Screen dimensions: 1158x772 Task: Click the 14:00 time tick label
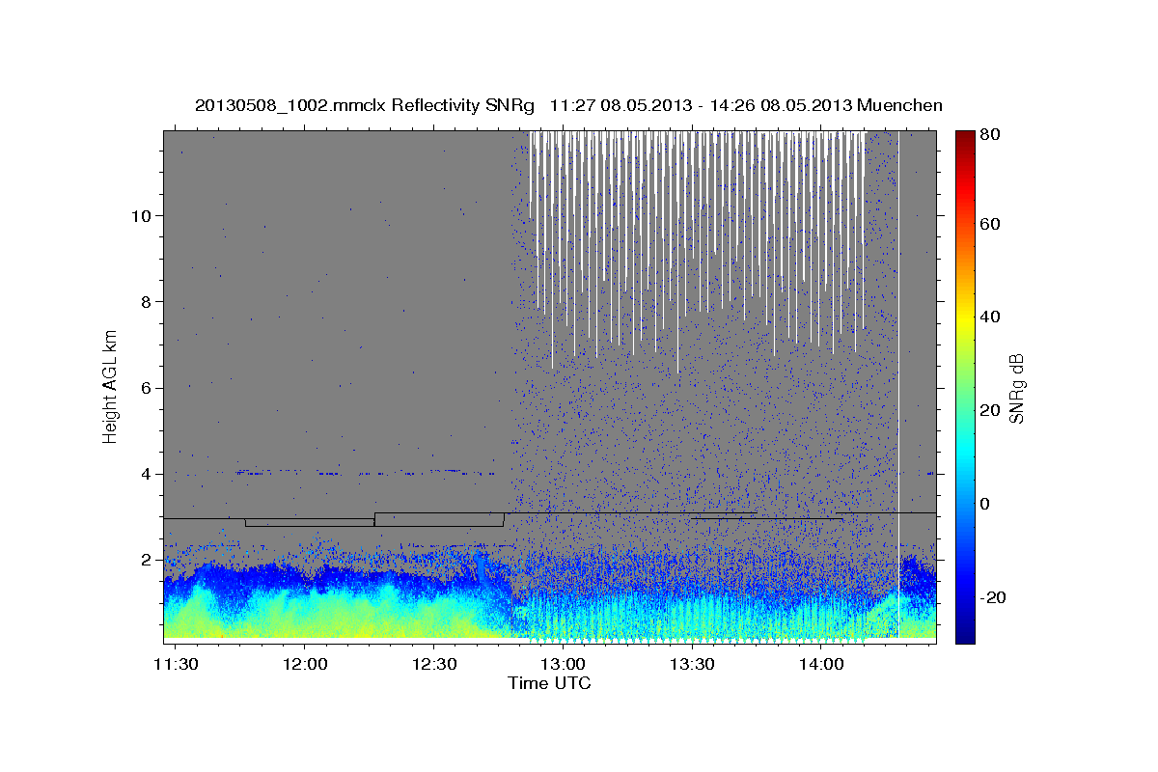(x=820, y=665)
